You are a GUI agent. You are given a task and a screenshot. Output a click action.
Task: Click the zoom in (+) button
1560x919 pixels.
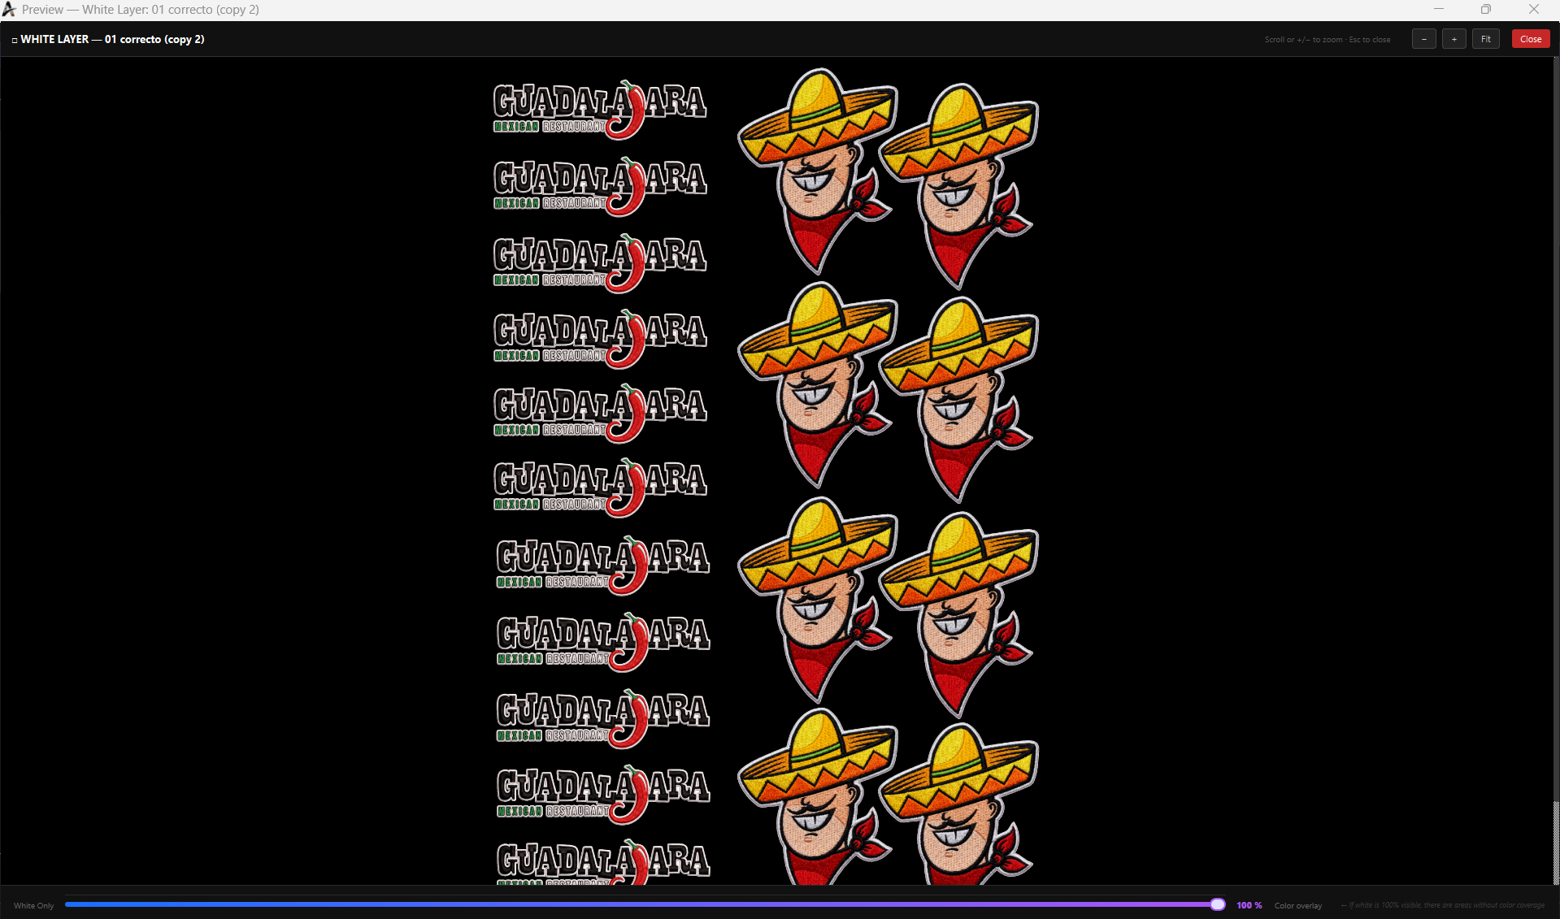point(1454,39)
